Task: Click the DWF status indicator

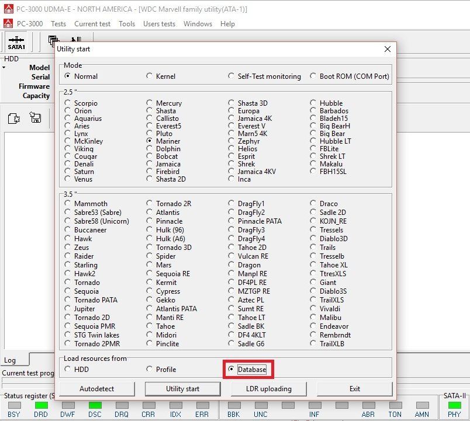Action: click(68, 405)
